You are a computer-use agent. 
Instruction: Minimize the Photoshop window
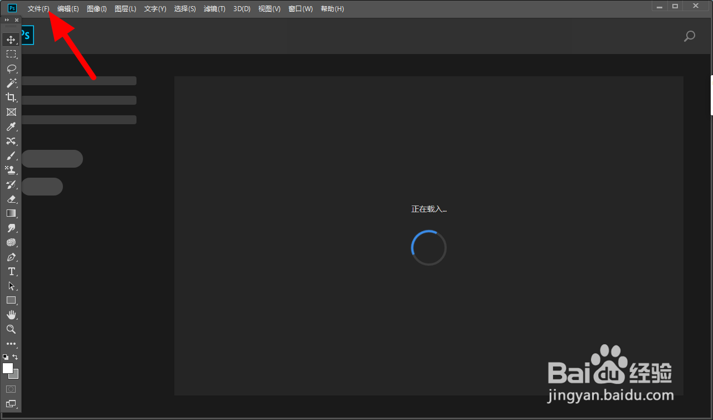click(x=660, y=6)
